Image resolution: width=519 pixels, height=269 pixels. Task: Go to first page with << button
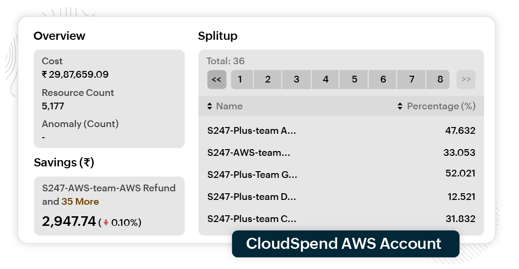coord(217,80)
